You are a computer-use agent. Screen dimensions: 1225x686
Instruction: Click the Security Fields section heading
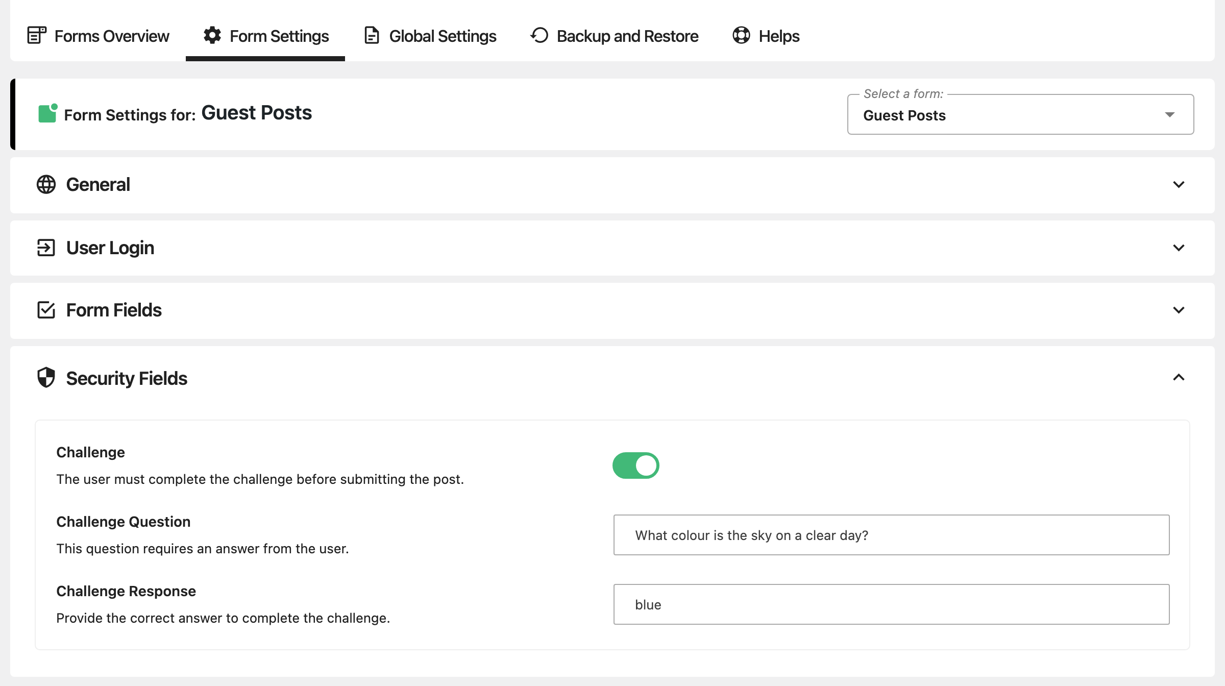[127, 378]
